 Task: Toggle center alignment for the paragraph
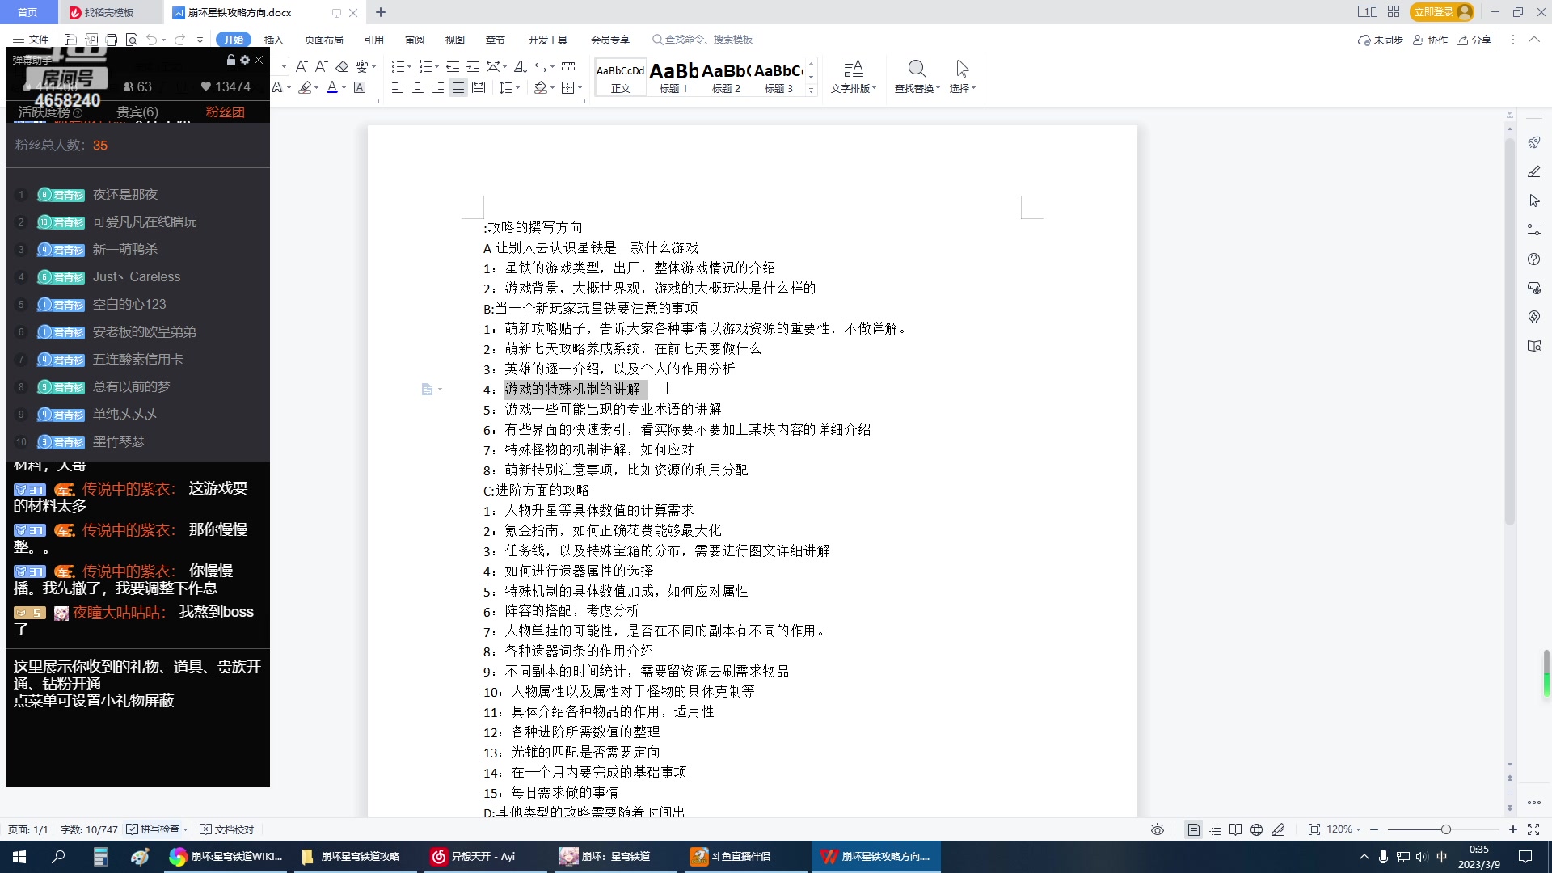pos(418,87)
